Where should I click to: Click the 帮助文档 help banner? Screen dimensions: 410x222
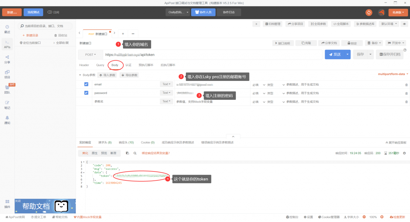point(45,206)
